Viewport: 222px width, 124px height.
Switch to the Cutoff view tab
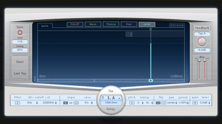tap(75, 24)
